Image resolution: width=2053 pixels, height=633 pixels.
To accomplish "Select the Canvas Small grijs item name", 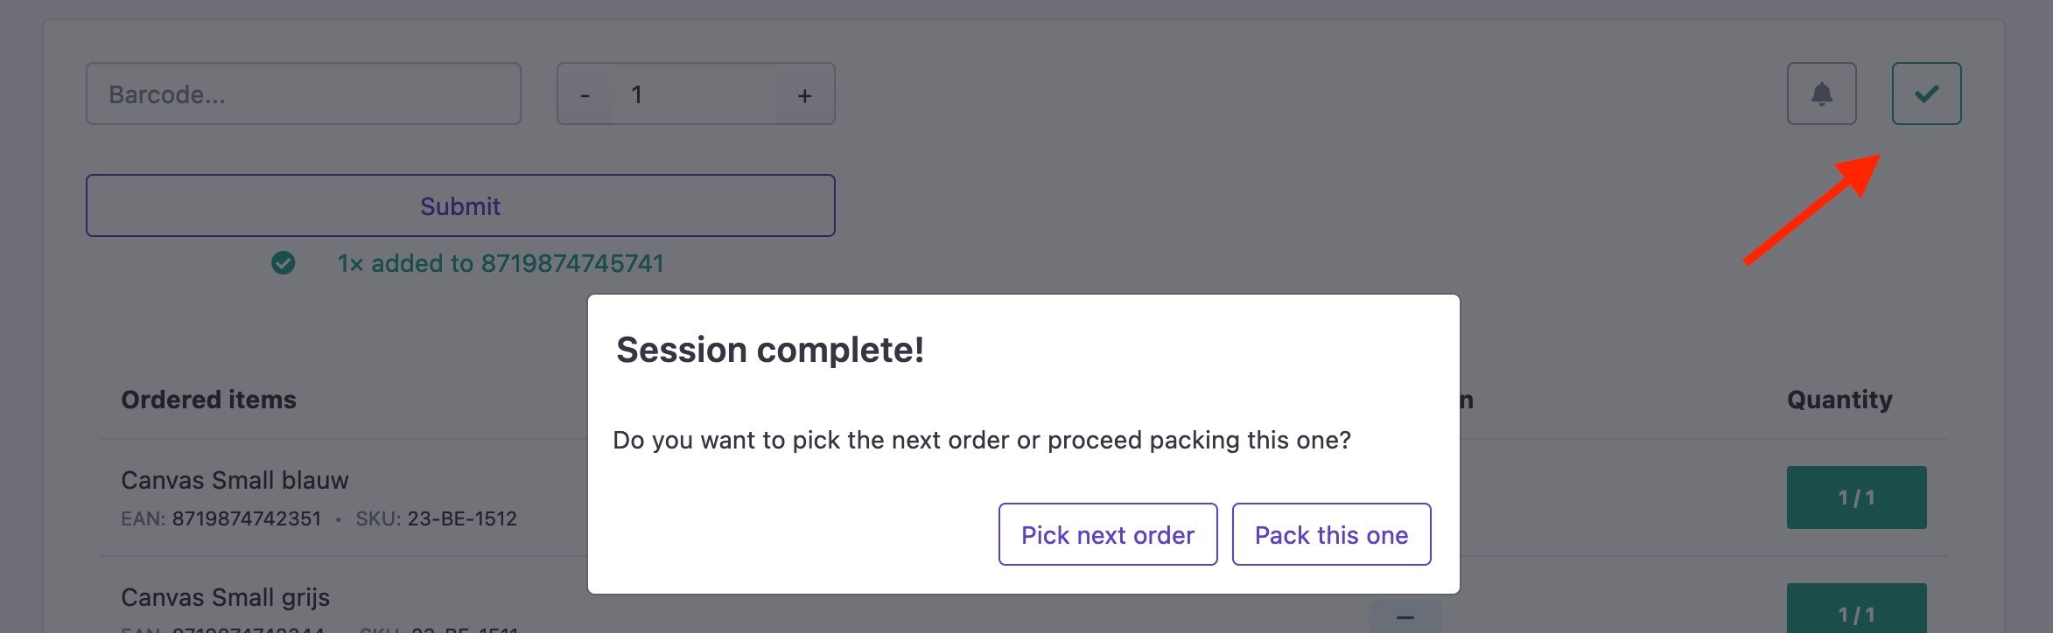I will pos(225,597).
